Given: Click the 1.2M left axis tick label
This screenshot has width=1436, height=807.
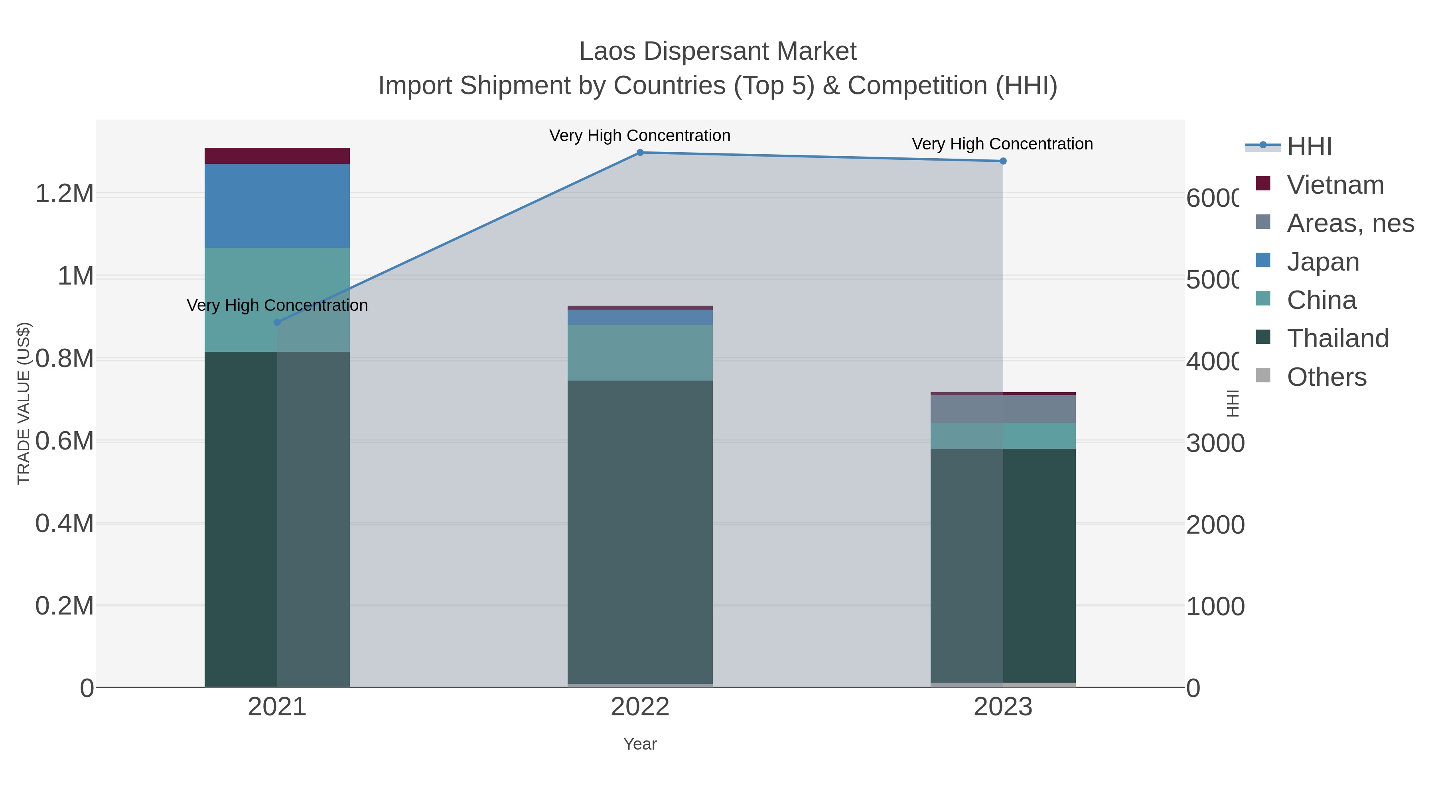Looking at the screenshot, I should coord(65,194).
